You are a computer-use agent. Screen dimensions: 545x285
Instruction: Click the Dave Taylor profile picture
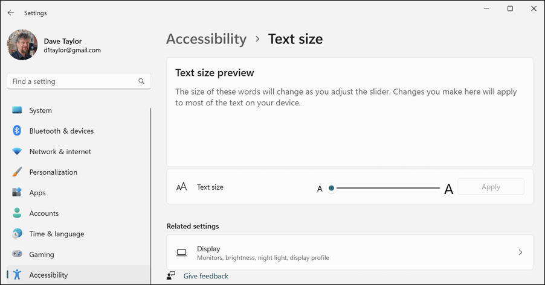click(x=22, y=45)
